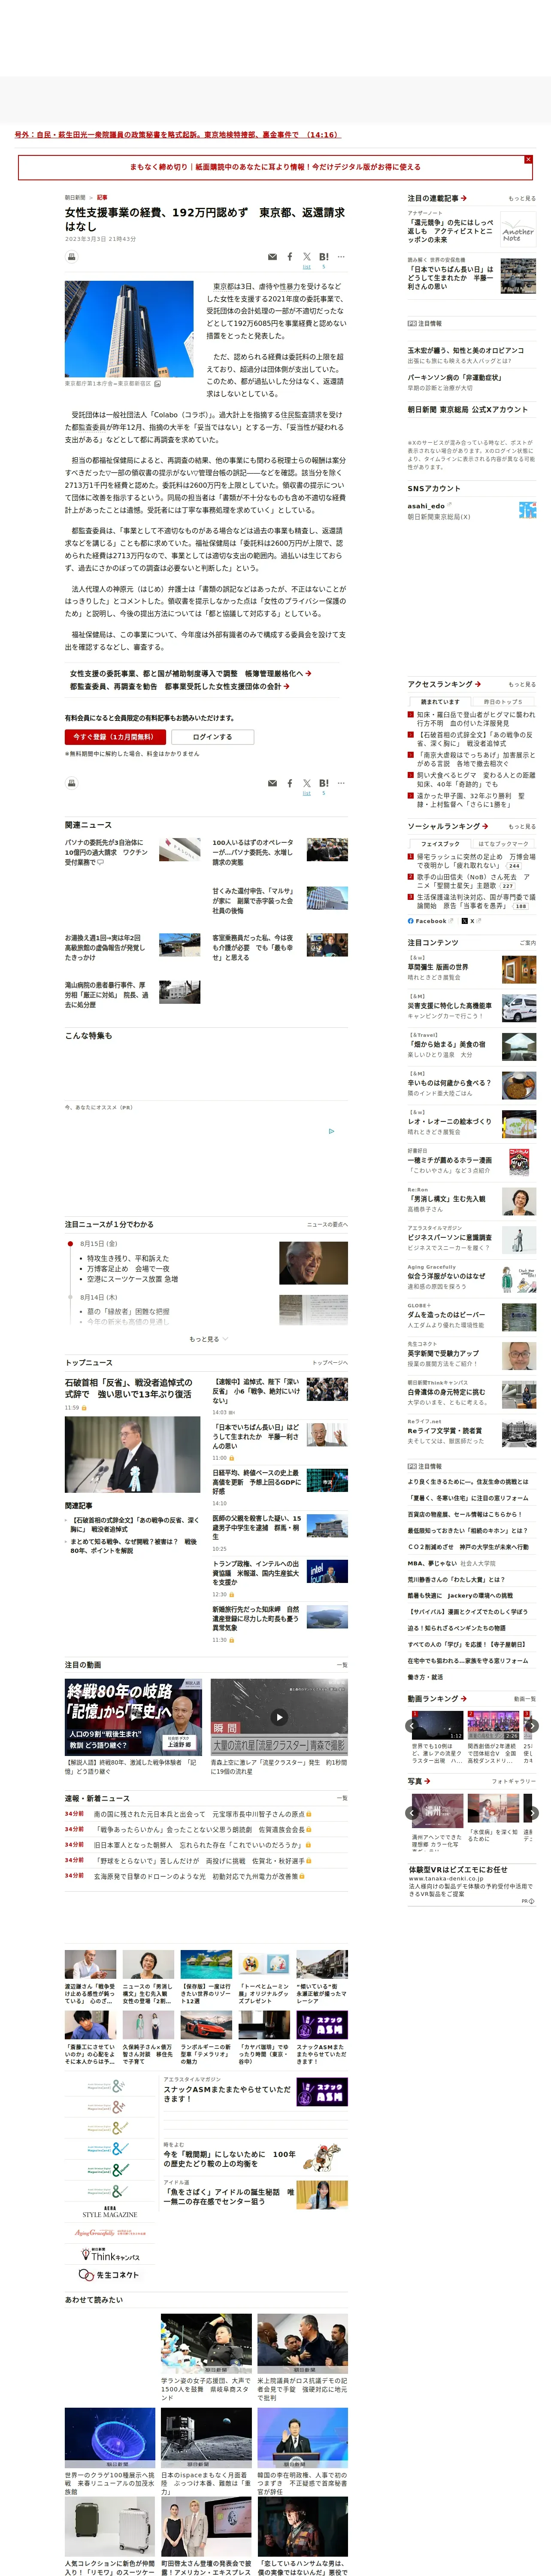The height and width of the screenshot is (2576, 551).
Task: Share by mail using the top envelope icon
Action: (272, 257)
